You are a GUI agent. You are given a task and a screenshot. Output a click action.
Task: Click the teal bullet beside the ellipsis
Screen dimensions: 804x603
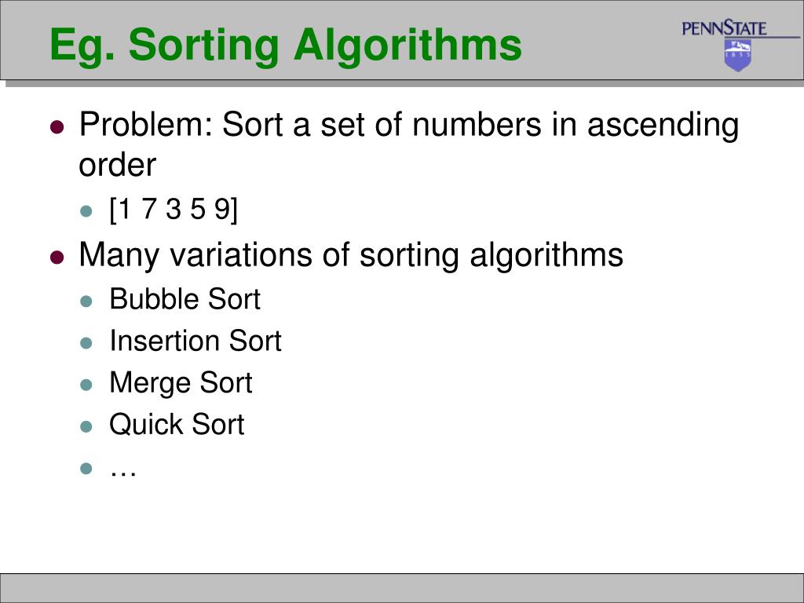(86, 468)
